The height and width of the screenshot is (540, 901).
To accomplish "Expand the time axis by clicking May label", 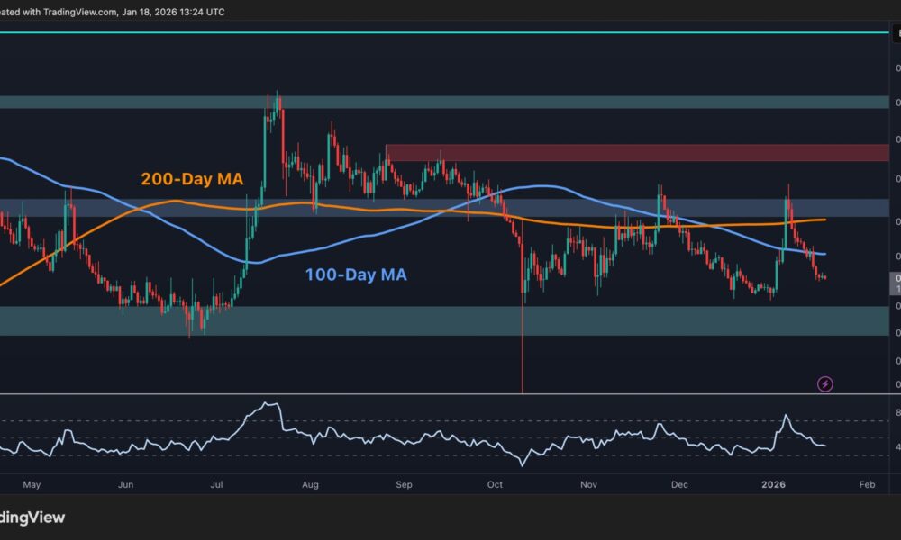I will coord(33,484).
